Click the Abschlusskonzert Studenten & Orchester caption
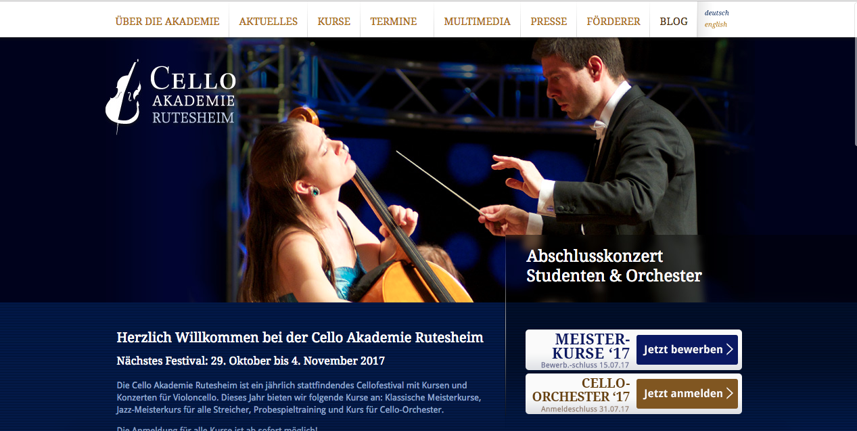This screenshot has width=857, height=431. 614,266
